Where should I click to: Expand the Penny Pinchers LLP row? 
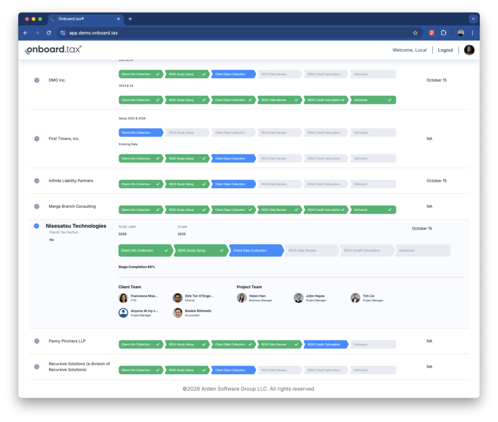37,341
